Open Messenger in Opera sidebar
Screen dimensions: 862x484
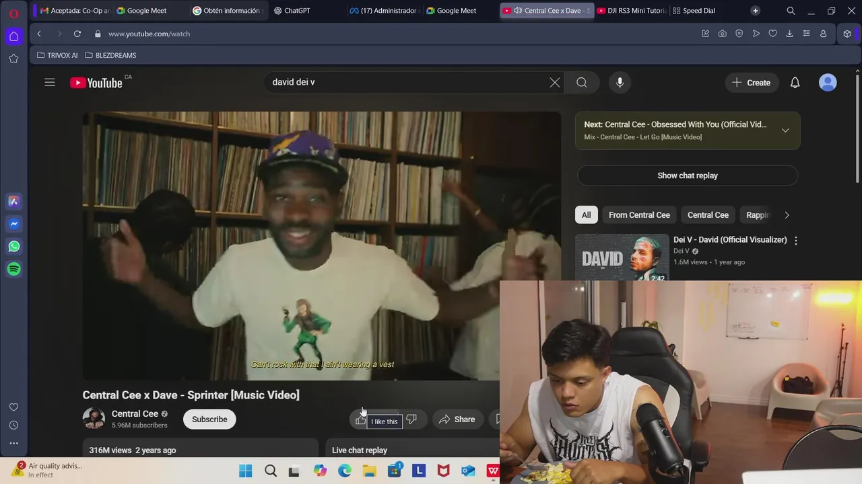tap(13, 224)
